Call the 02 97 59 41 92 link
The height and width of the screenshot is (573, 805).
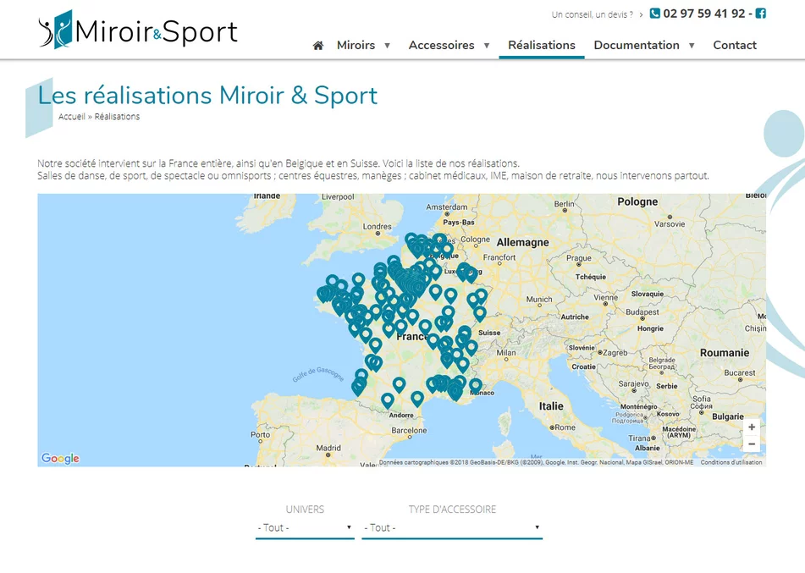[703, 14]
